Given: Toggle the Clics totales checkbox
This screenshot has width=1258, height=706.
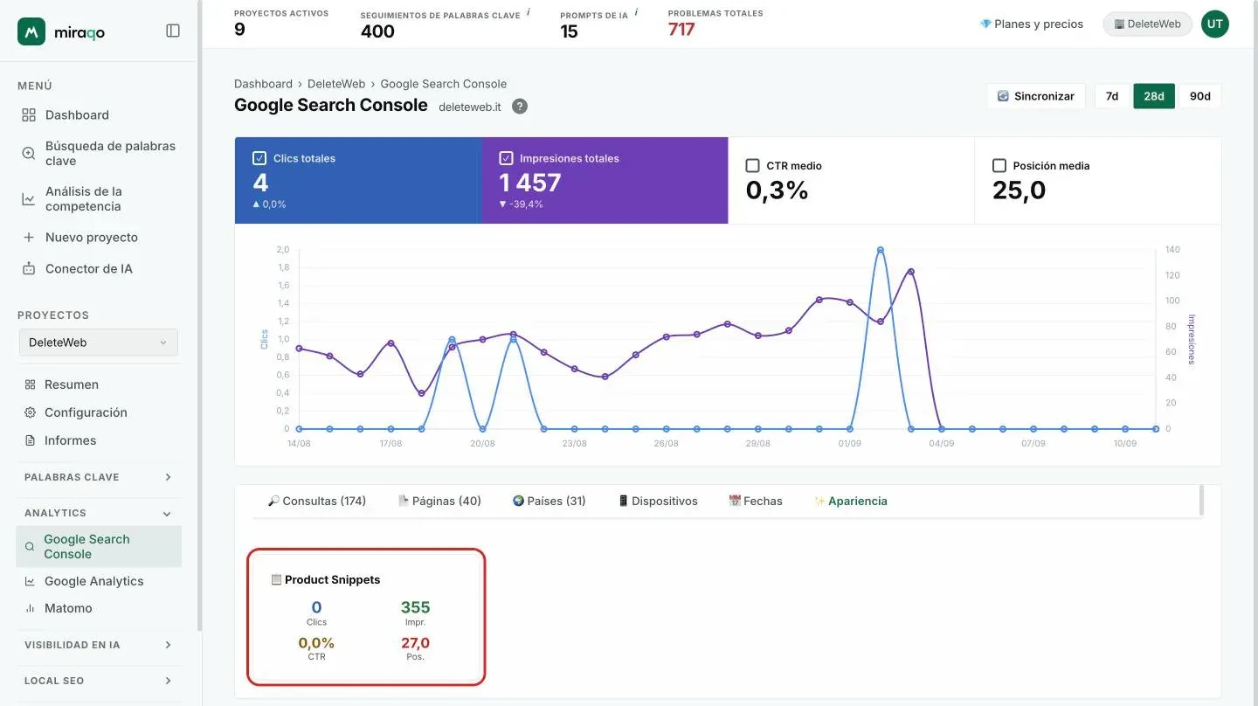Looking at the screenshot, I should click(259, 158).
